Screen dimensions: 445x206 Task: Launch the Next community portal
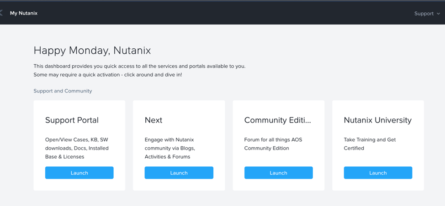179,173
